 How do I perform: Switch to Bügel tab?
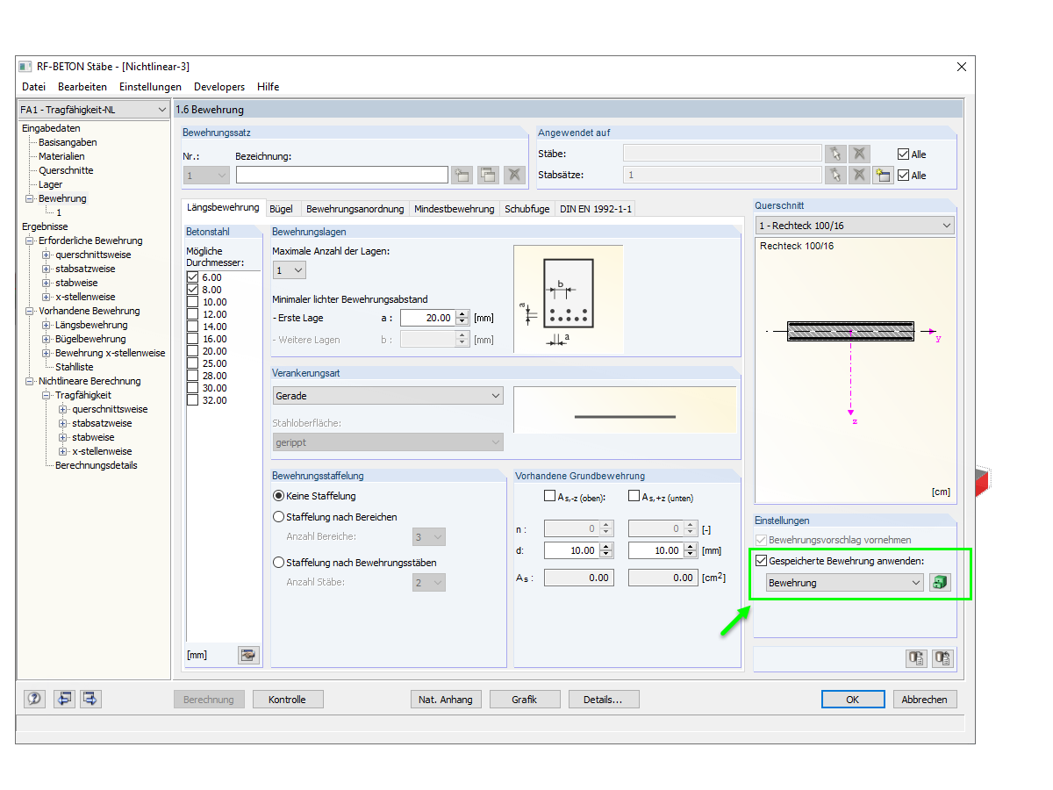[x=282, y=209]
